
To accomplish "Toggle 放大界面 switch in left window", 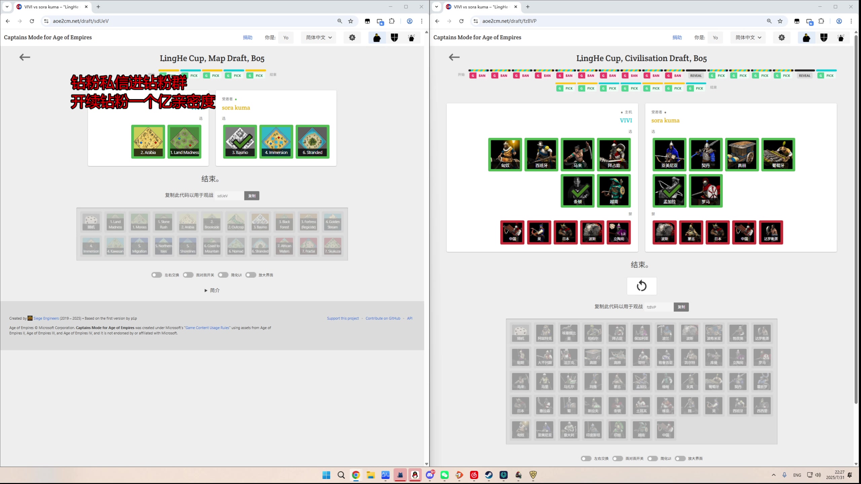I will point(251,275).
